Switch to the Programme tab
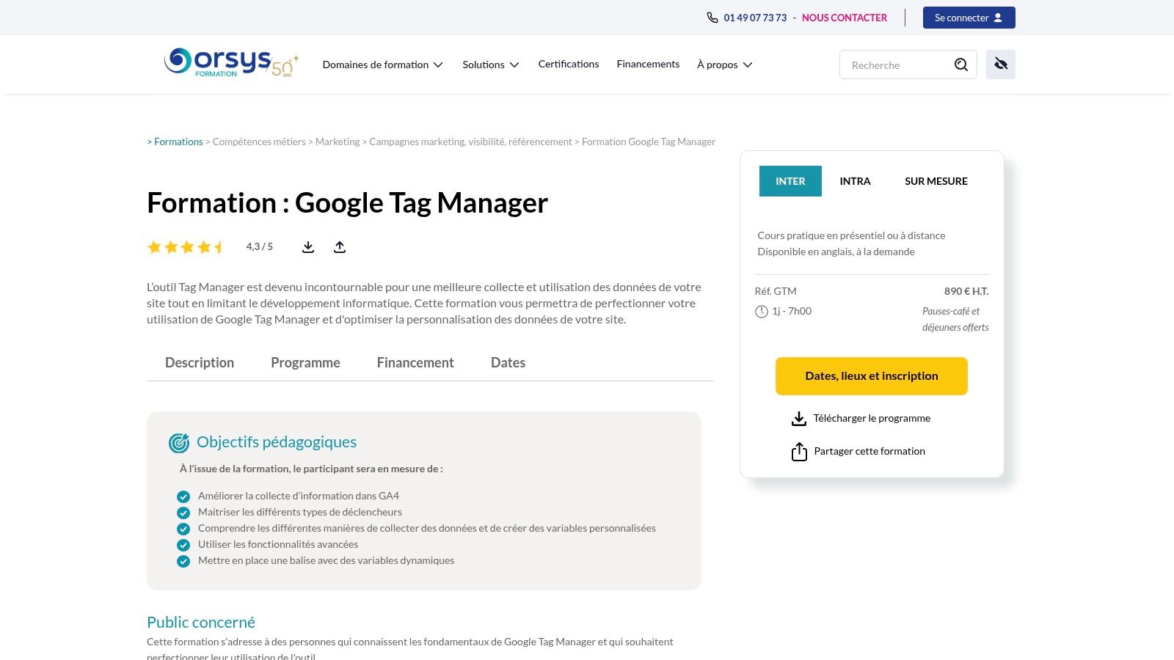The height and width of the screenshot is (660, 1174). click(305, 362)
